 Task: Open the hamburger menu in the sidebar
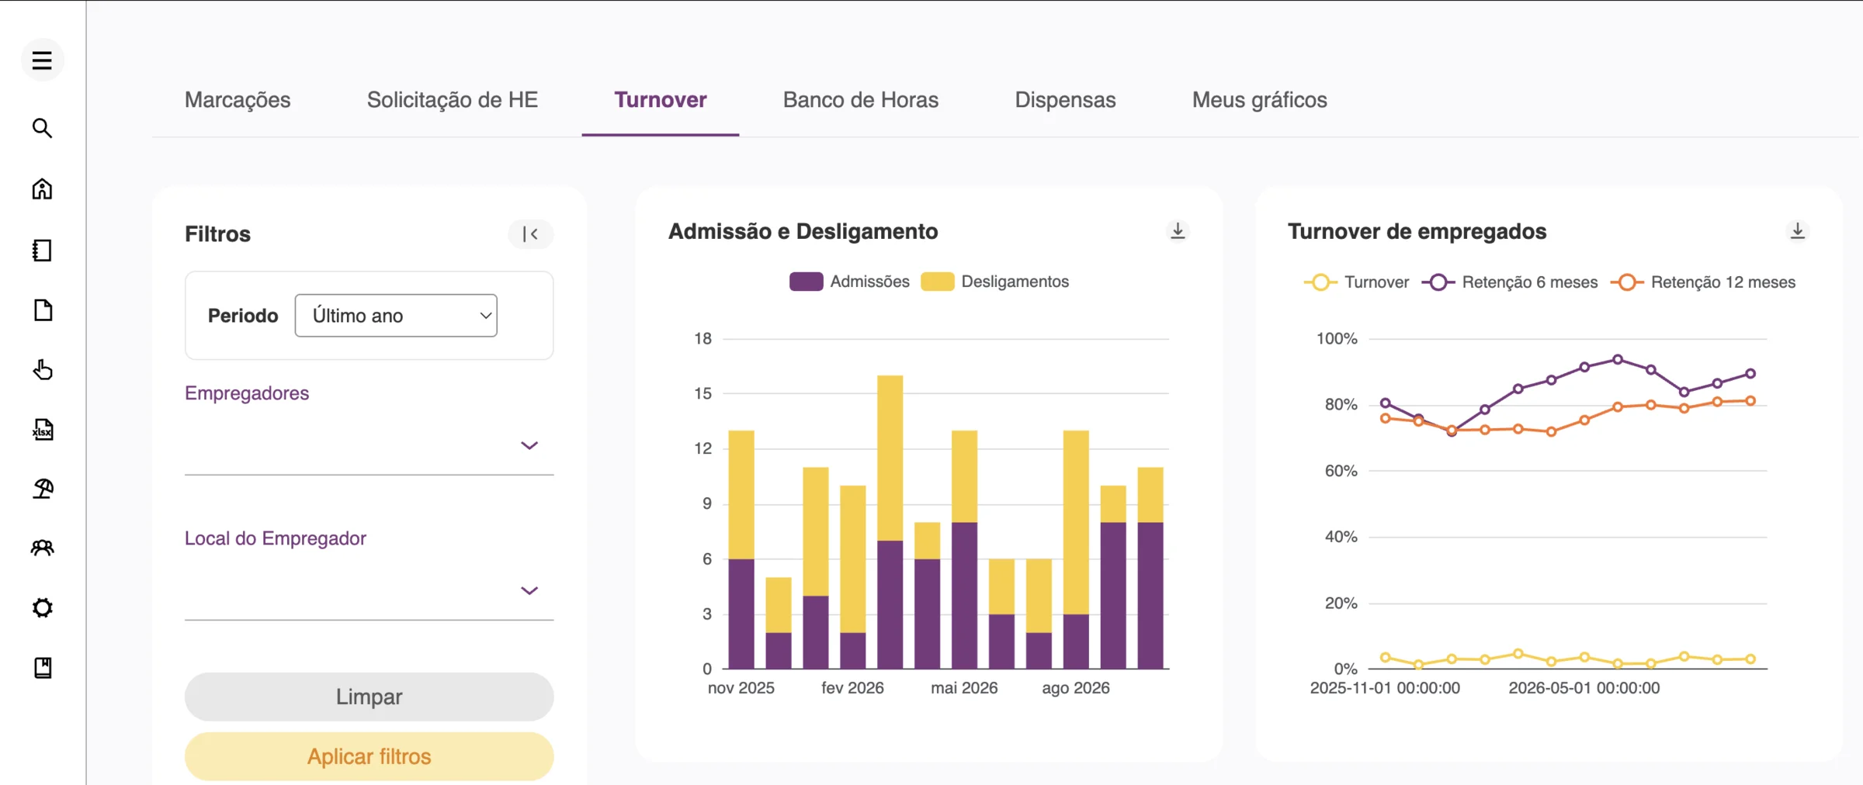(42, 61)
